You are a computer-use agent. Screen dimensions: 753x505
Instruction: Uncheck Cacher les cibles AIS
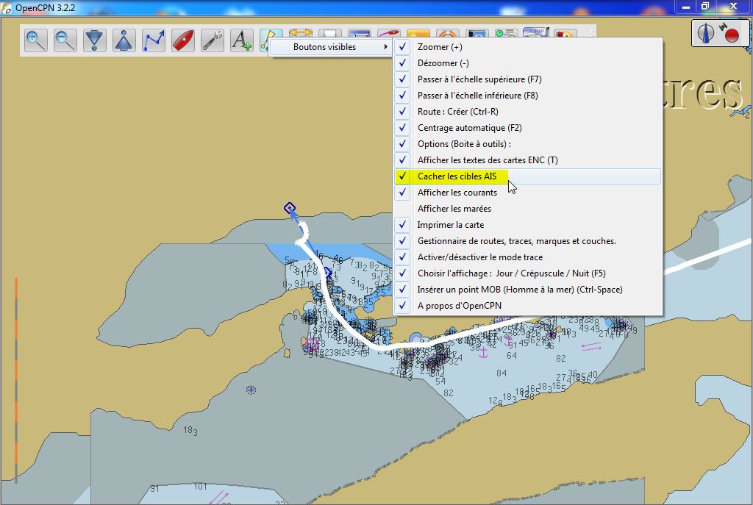pos(527,176)
